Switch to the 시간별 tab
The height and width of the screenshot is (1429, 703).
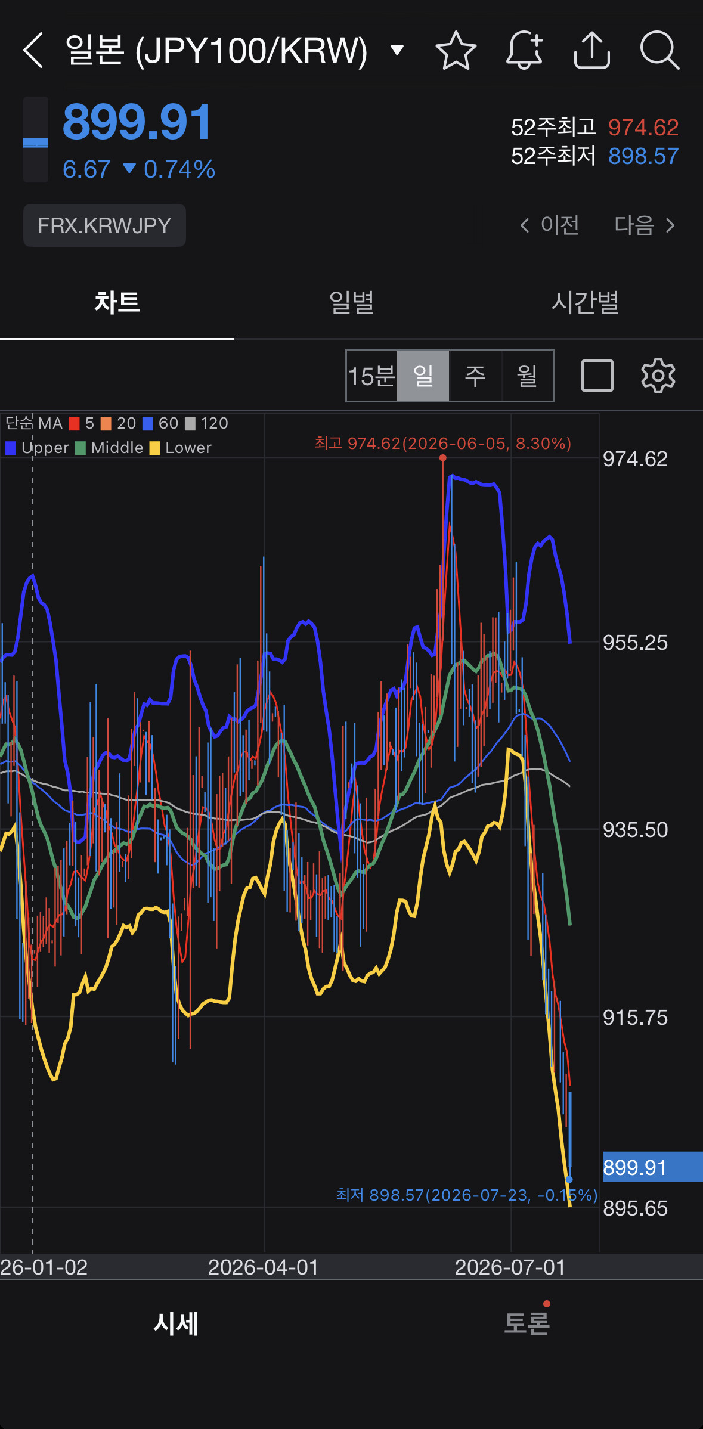585,302
